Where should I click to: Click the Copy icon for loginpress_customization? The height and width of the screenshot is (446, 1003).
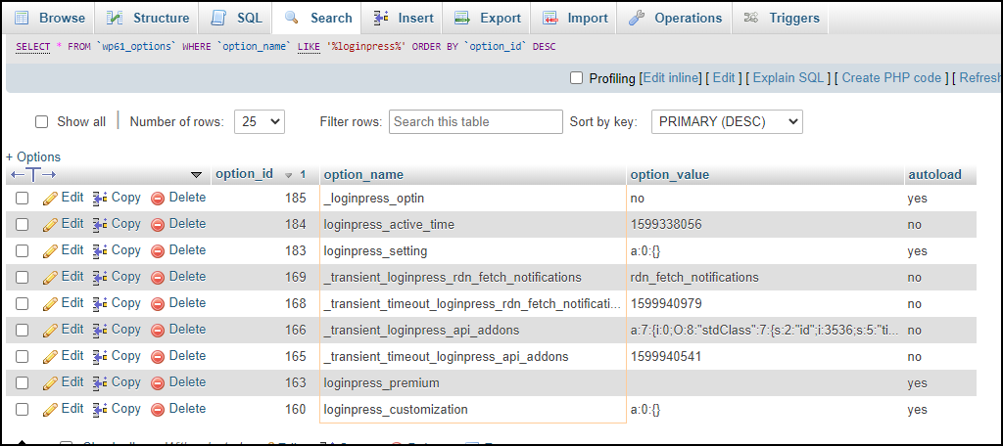100,409
